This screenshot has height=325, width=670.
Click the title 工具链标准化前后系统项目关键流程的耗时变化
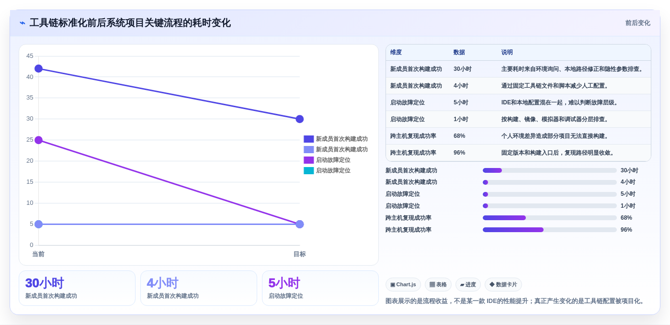click(130, 23)
